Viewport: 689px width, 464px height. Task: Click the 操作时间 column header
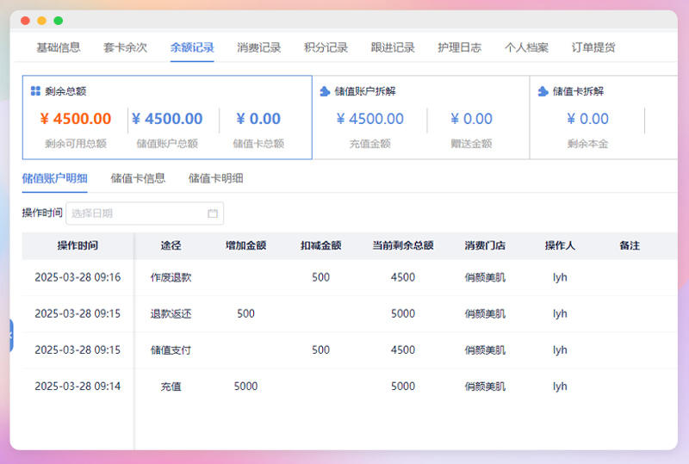pyautogui.click(x=78, y=245)
